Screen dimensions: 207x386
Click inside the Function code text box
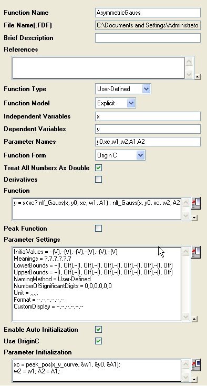tap(97, 209)
